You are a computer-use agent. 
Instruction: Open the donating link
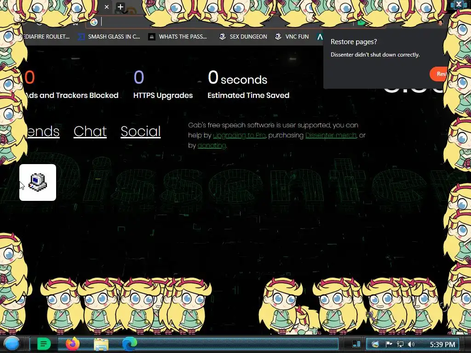click(x=212, y=146)
